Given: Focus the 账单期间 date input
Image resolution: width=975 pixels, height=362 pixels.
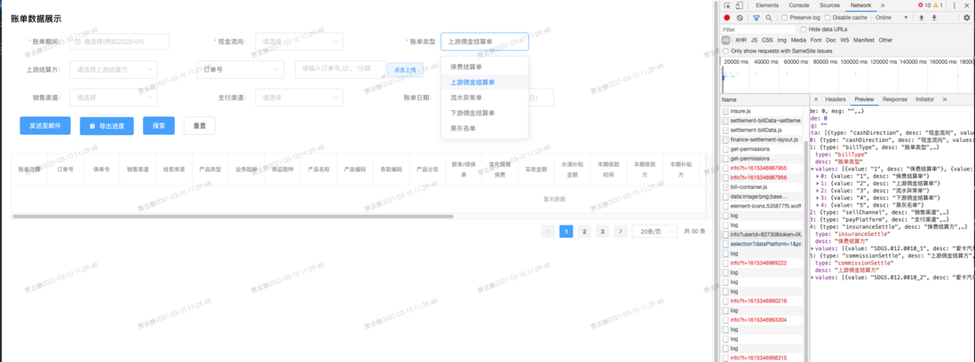Looking at the screenshot, I should click(x=119, y=42).
